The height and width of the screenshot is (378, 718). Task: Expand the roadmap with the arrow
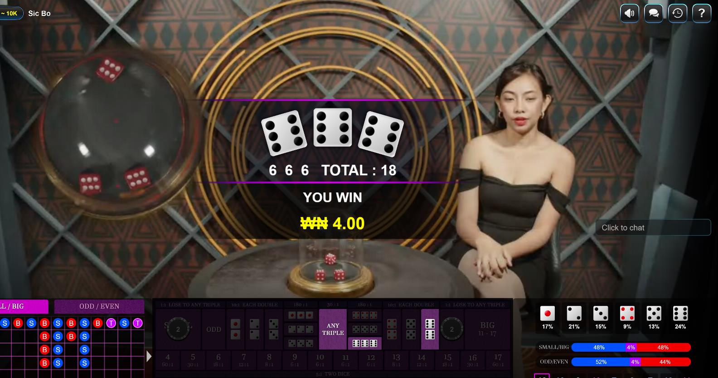[x=149, y=356]
